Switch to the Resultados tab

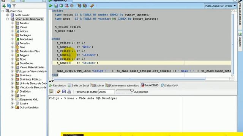pyautogui.click(x=57, y=85)
